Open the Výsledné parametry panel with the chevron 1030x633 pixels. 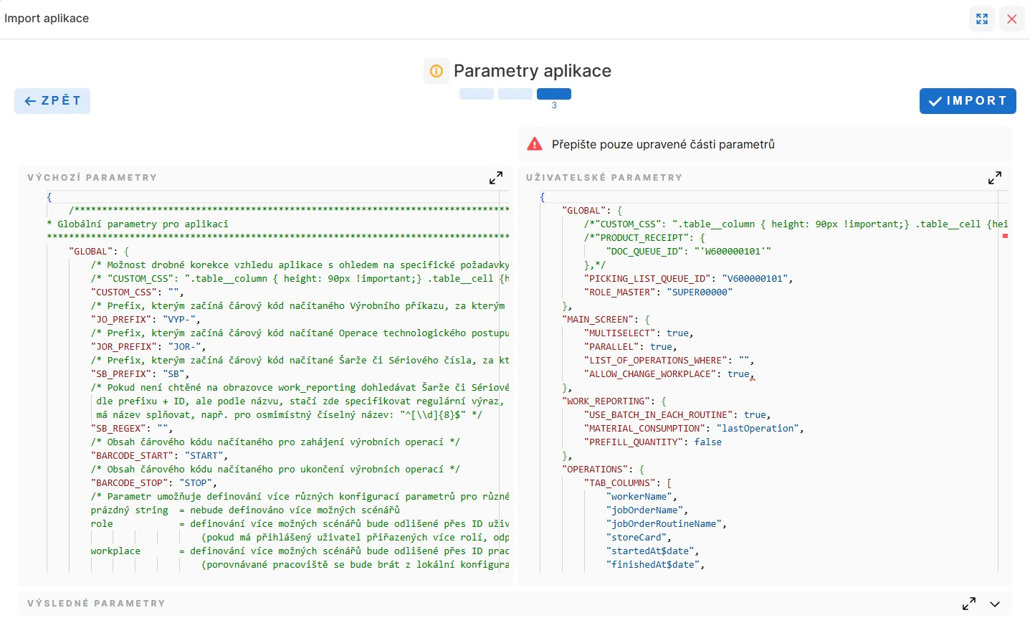tap(995, 604)
